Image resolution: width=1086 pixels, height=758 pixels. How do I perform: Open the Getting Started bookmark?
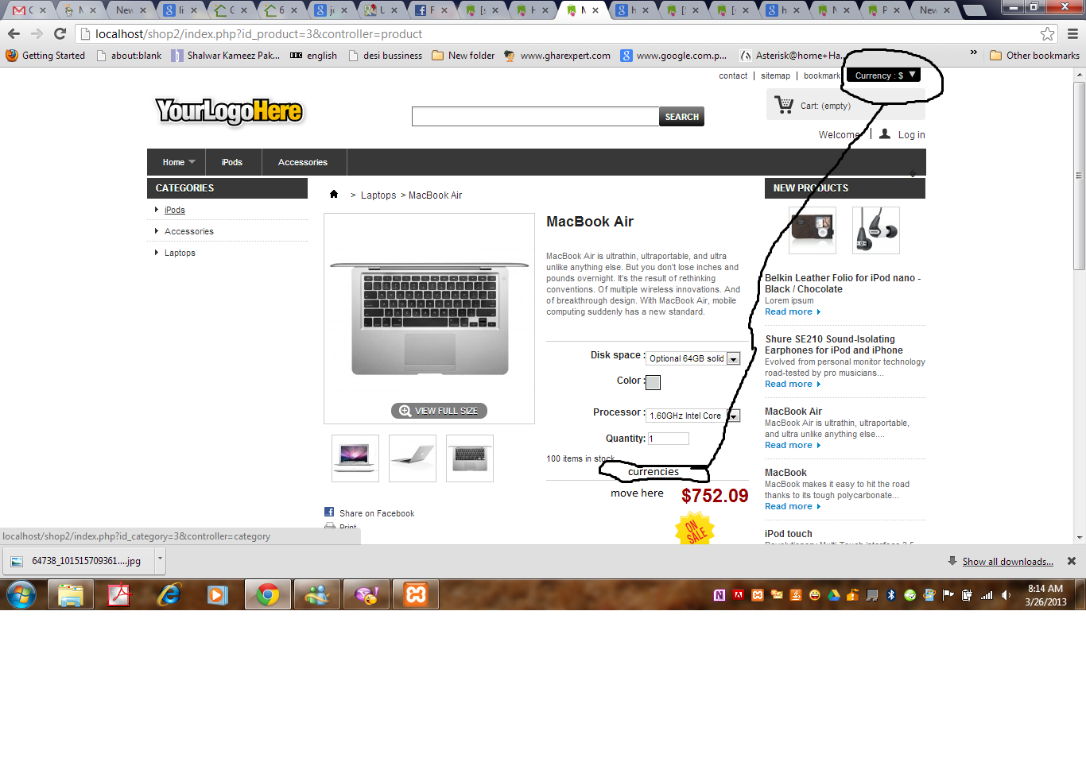(45, 56)
